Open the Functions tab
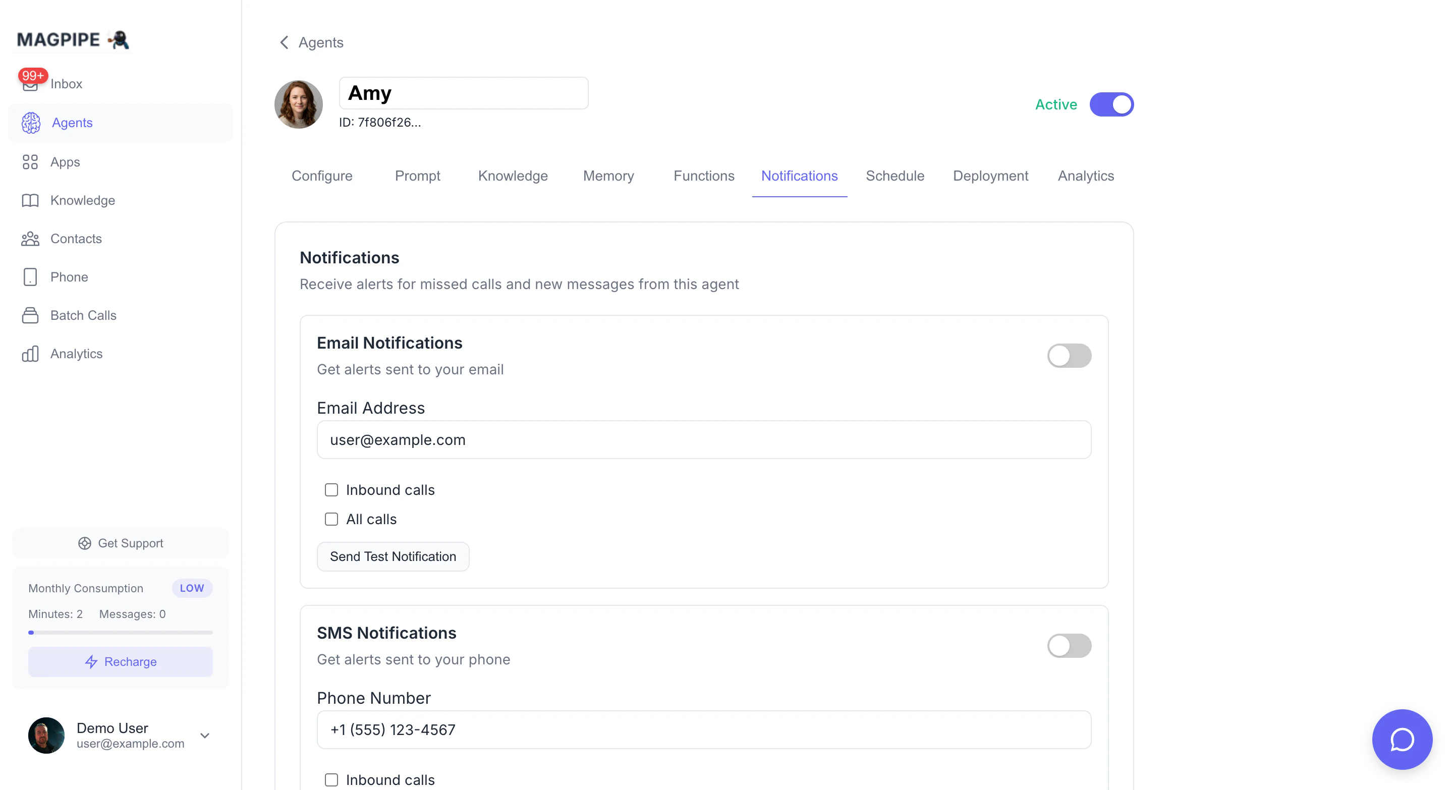The width and height of the screenshot is (1453, 790). [703, 176]
